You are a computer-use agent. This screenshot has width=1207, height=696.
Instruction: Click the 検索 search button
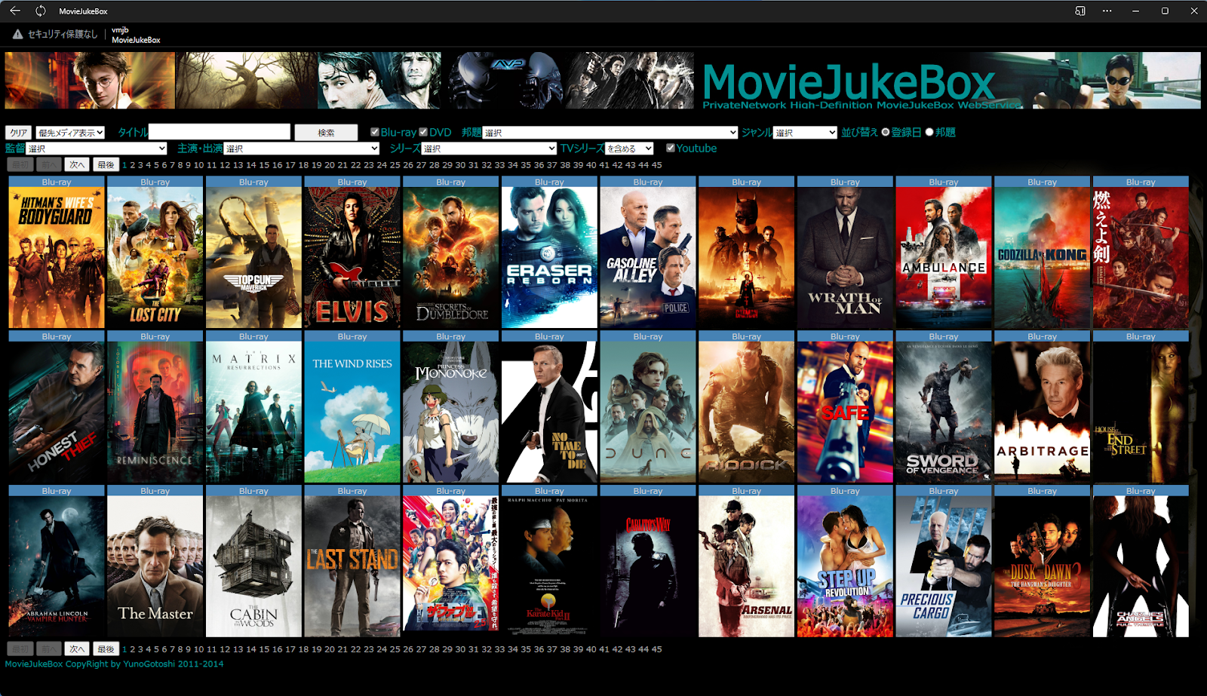326,133
